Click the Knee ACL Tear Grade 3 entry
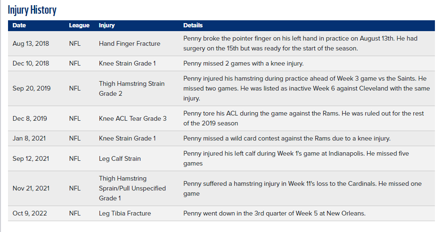Image resolution: width=442 pixels, height=232 pixels. 133,118
